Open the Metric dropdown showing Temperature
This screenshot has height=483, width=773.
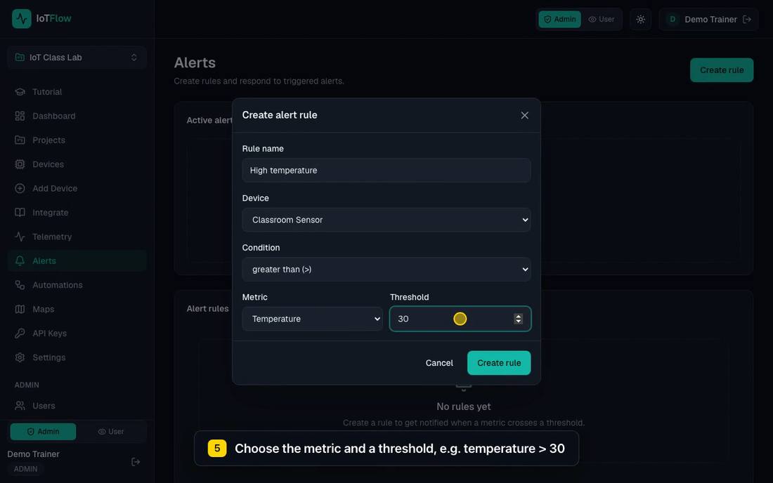312,319
